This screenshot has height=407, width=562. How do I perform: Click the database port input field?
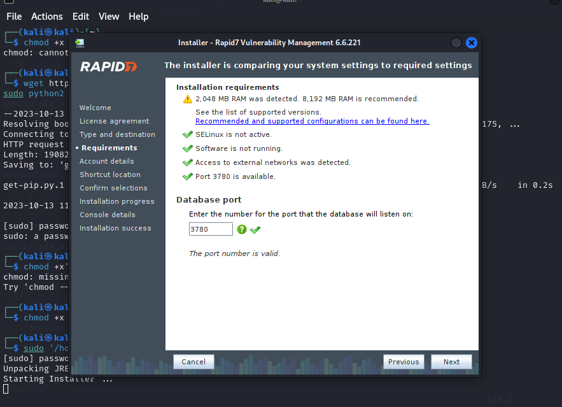coord(211,229)
